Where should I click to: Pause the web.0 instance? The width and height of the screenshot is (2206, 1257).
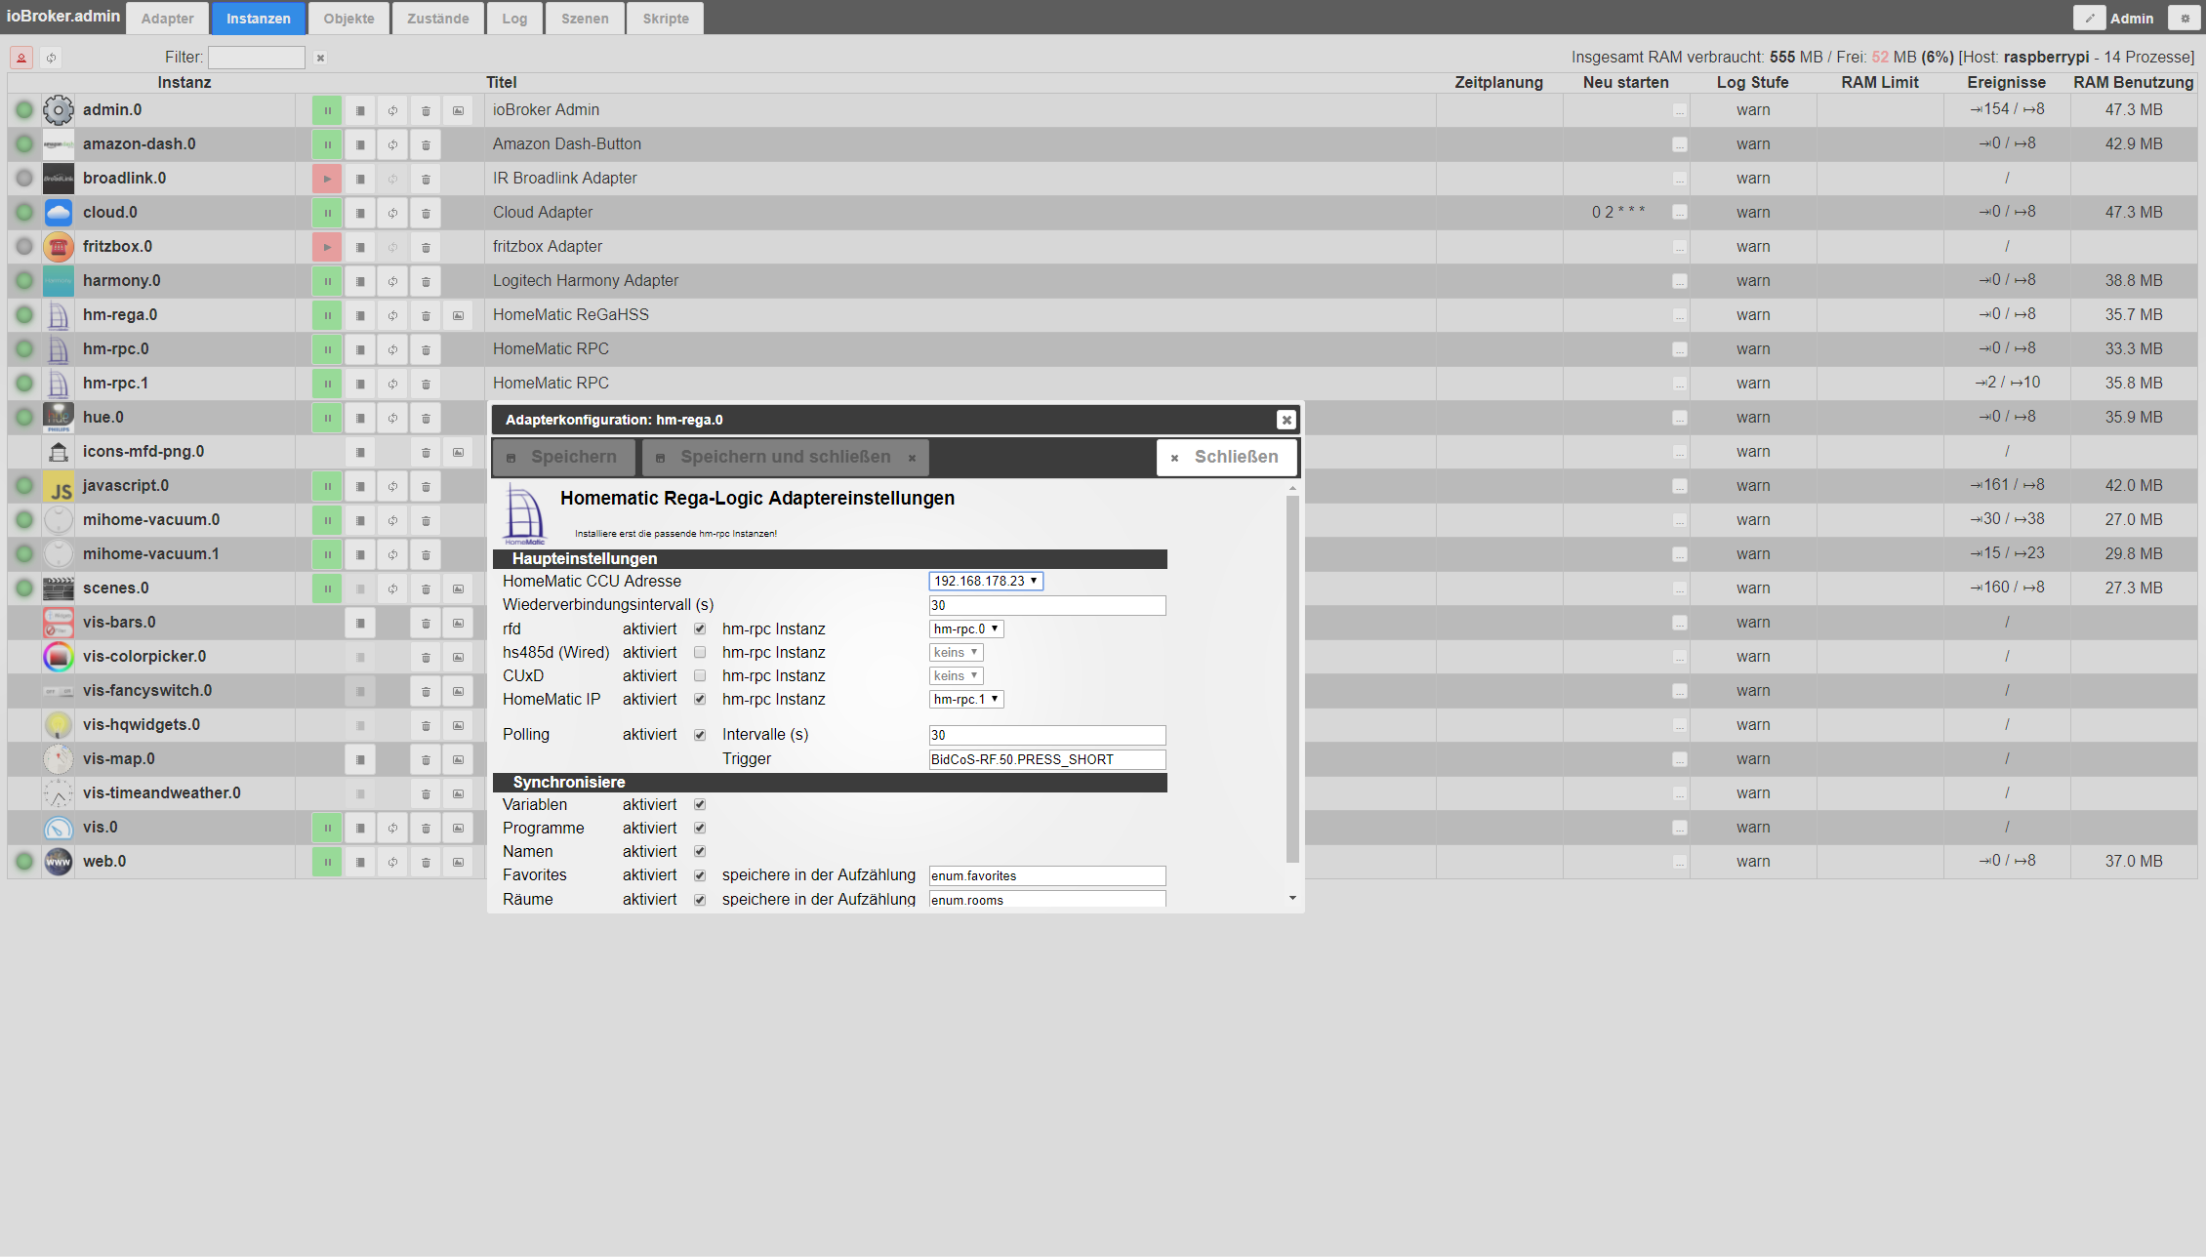pyautogui.click(x=327, y=862)
